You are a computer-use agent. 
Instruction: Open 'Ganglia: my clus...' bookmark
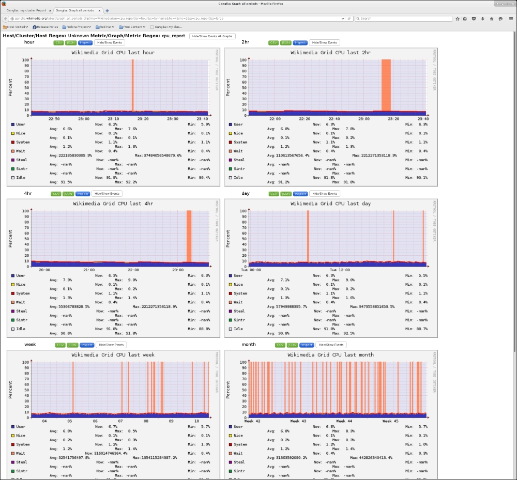point(166,27)
